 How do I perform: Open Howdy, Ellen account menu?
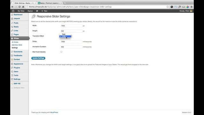point(186,11)
